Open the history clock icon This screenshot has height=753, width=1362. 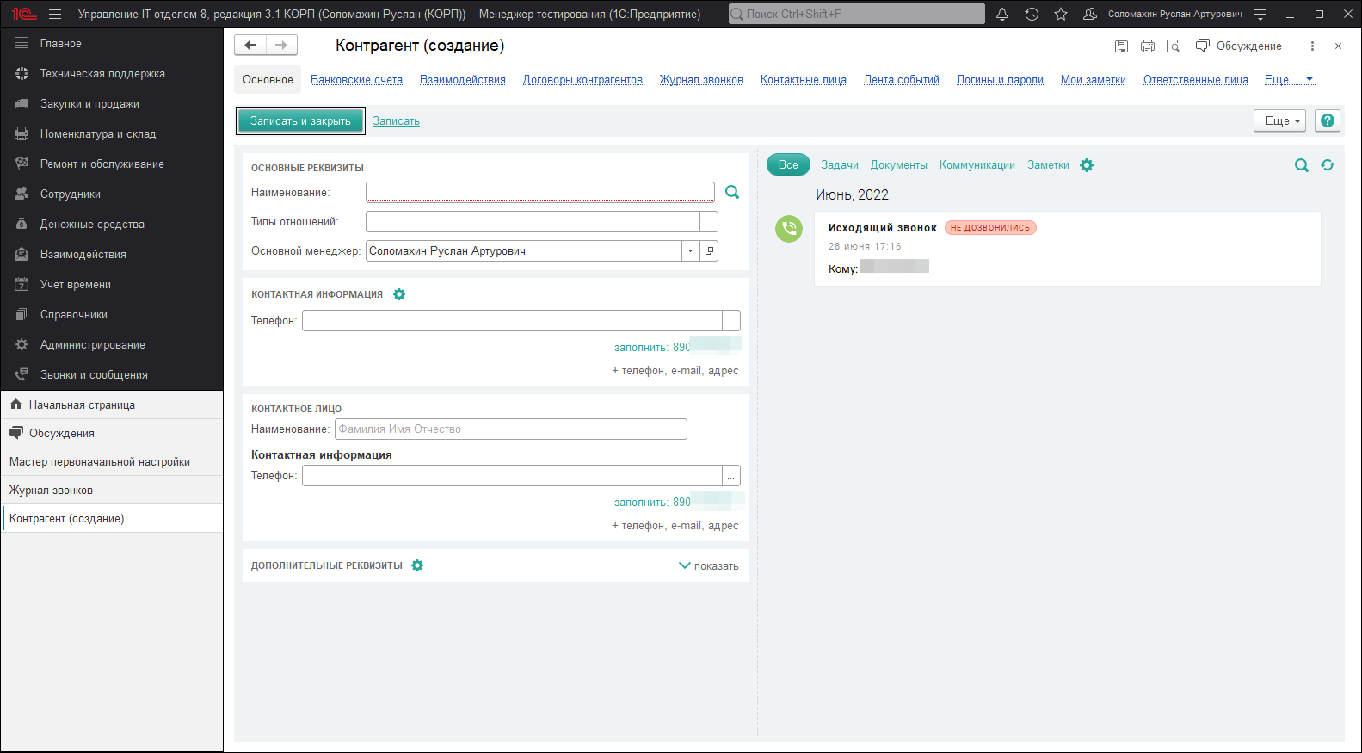click(1032, 14)
